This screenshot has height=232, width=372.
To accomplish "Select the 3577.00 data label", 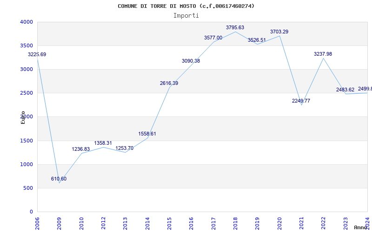I will coord(213,38).
